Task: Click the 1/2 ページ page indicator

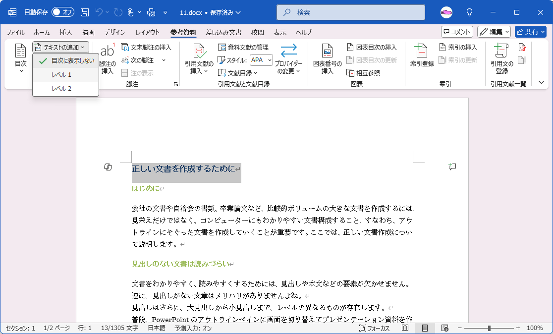Action: click(57, 328)
